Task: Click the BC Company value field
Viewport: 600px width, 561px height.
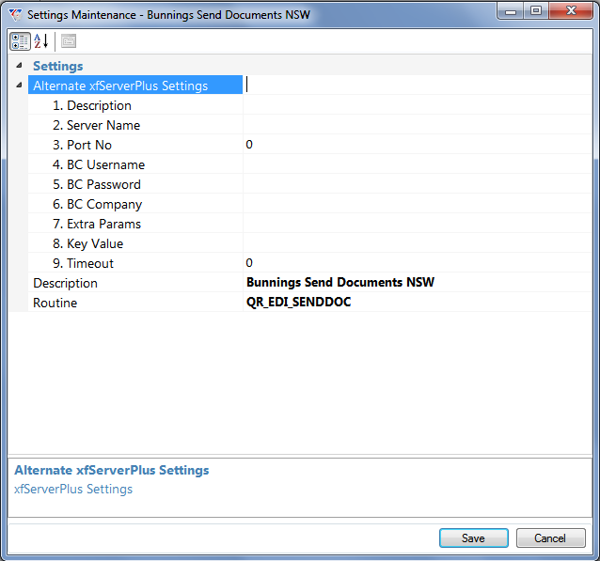Action: (418, 204)
